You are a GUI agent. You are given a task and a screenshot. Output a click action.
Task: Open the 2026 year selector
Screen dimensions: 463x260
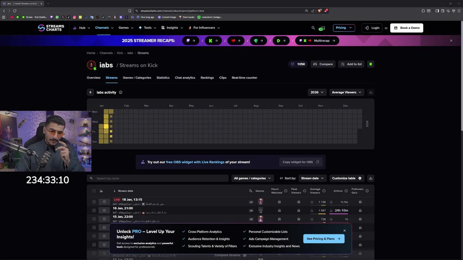pos(317,92)
